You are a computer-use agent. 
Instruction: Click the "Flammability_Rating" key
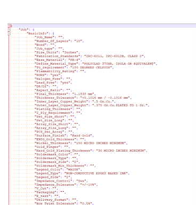pos(55,71)
